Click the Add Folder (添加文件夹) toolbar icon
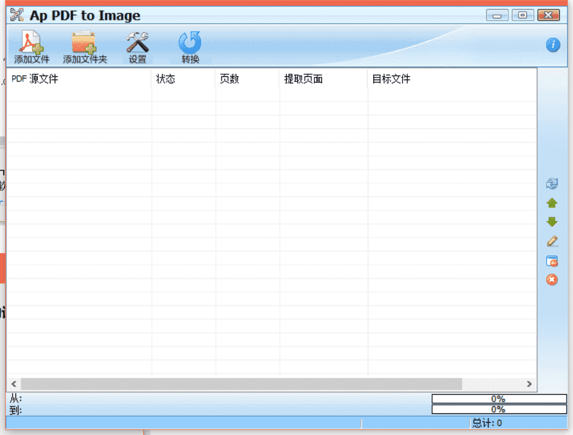 click(85, 47)
